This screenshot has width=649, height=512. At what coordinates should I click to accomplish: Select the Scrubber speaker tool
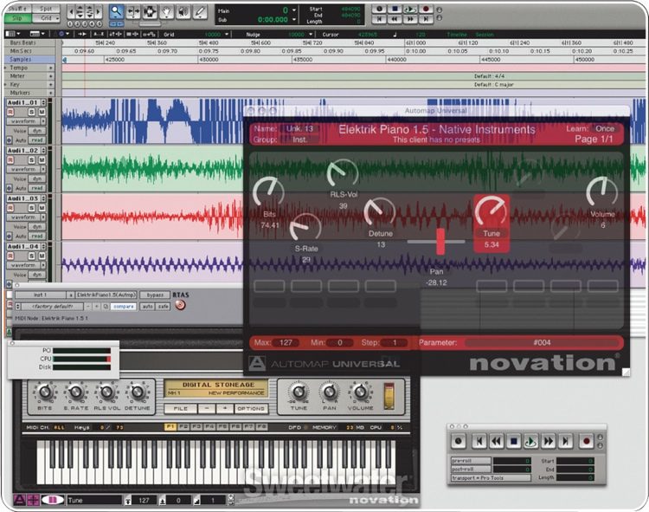(x=183, y=12)
